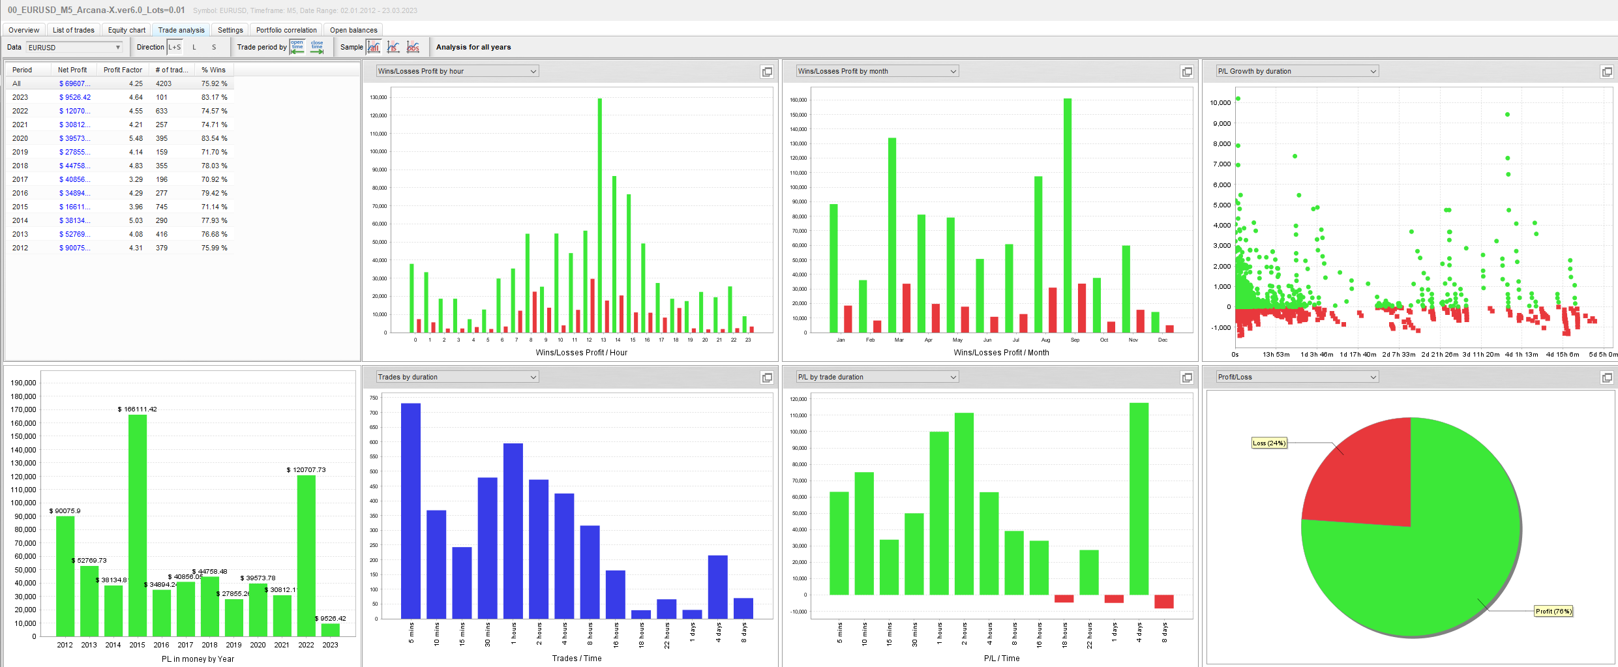Select the 2022 period row
The image size is (1618, 667).
(119, 111)
